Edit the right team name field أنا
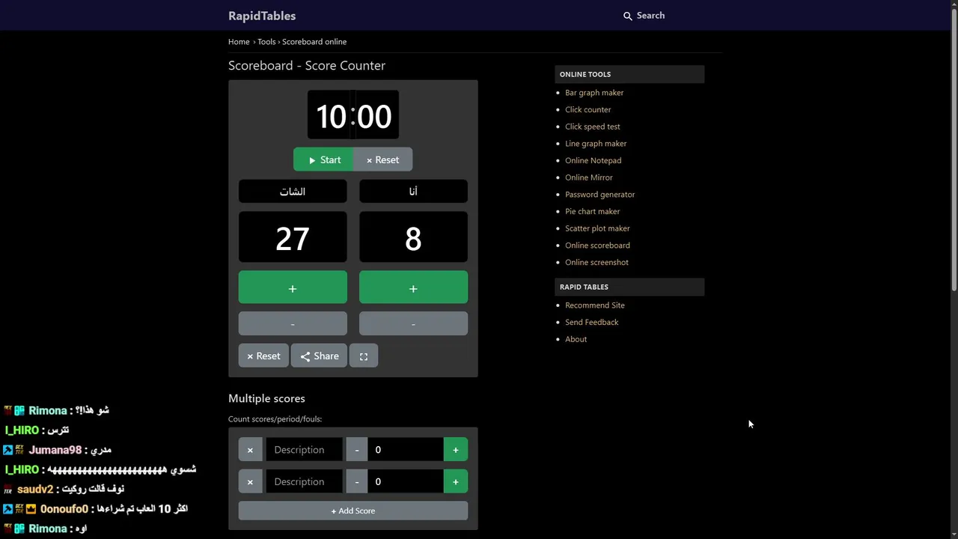The height and width of the screenshot is (539, 958). click(x=413, y=191)
